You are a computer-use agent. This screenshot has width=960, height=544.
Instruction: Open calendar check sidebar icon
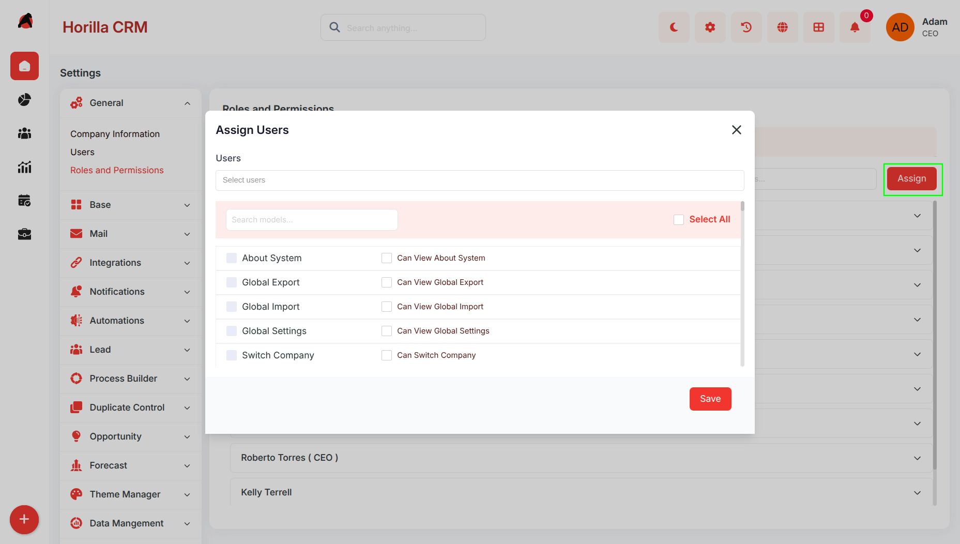click(x=24, y=201)
